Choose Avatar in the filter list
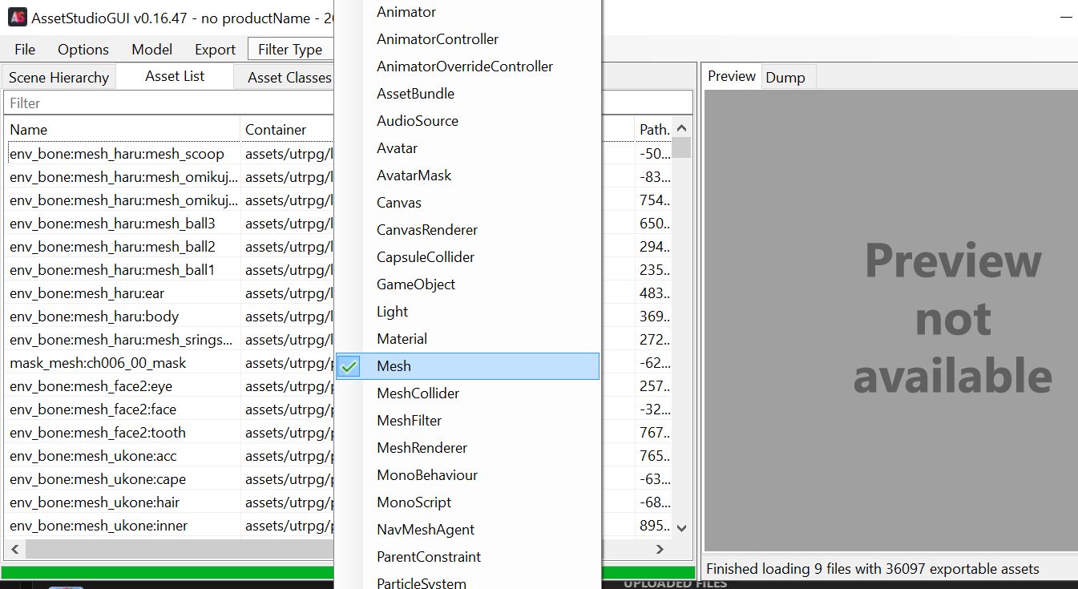 pyautogui.click(x=467, y=148)
